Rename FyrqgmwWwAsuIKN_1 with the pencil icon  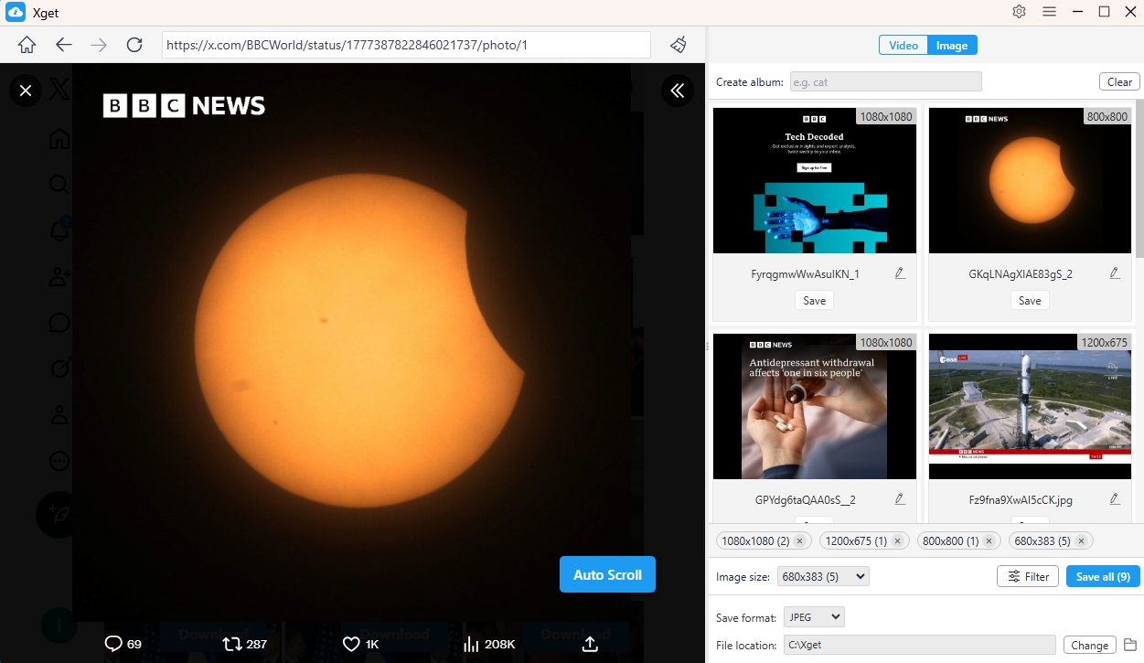[900, 273]
